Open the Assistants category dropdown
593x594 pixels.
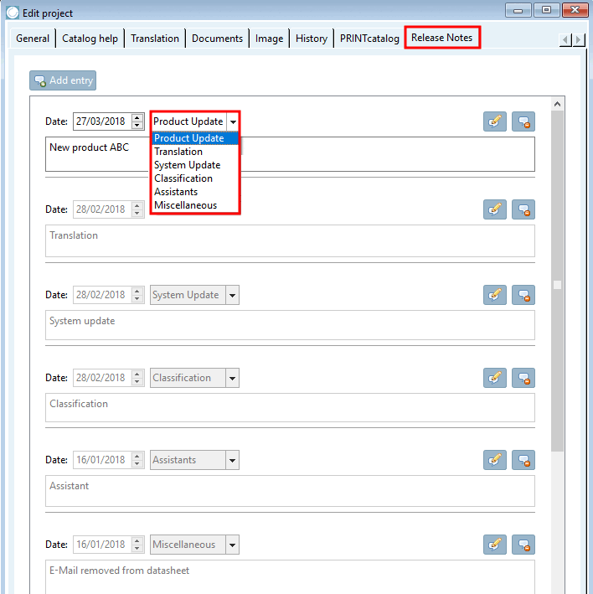tap(233, 460)
